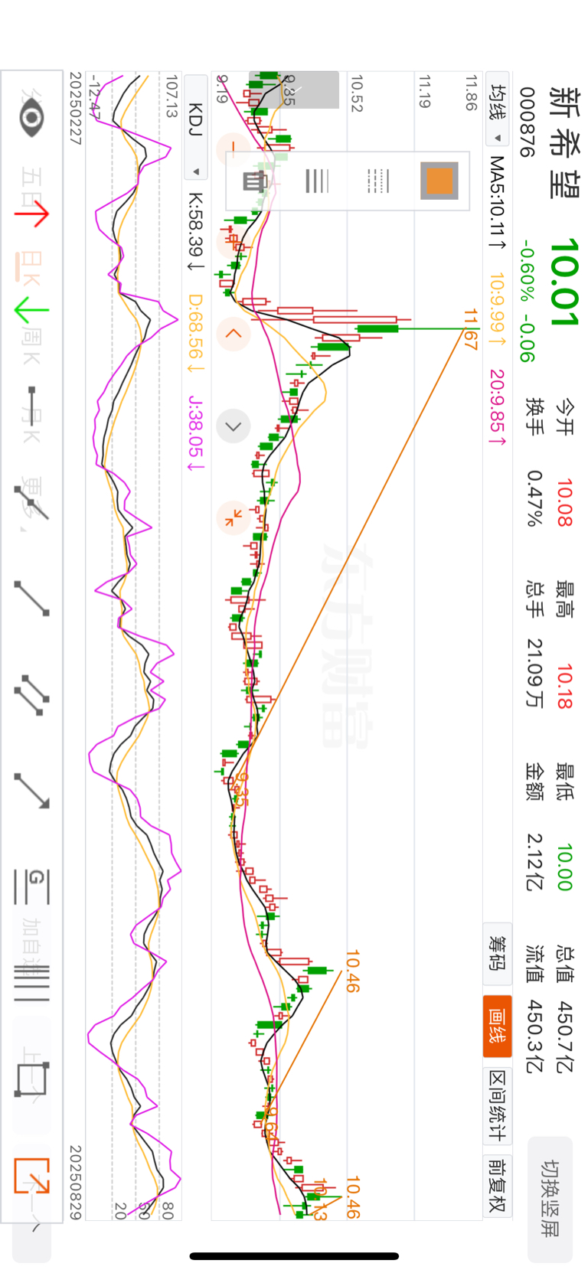This screenshot has width=588, height=1273.
Task: Pick the evenly spaced lines tool
Action: (x=31, y=984)
